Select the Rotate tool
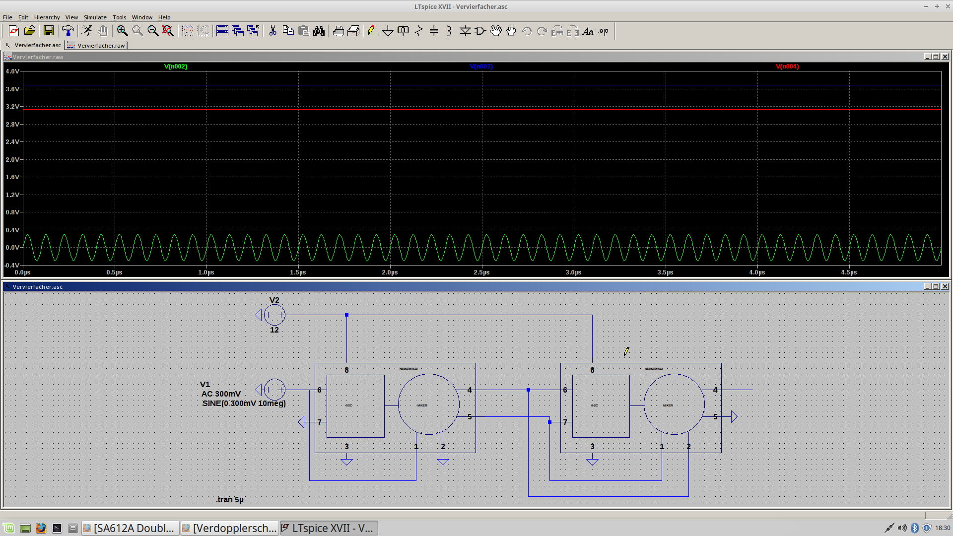 point(557,31)
